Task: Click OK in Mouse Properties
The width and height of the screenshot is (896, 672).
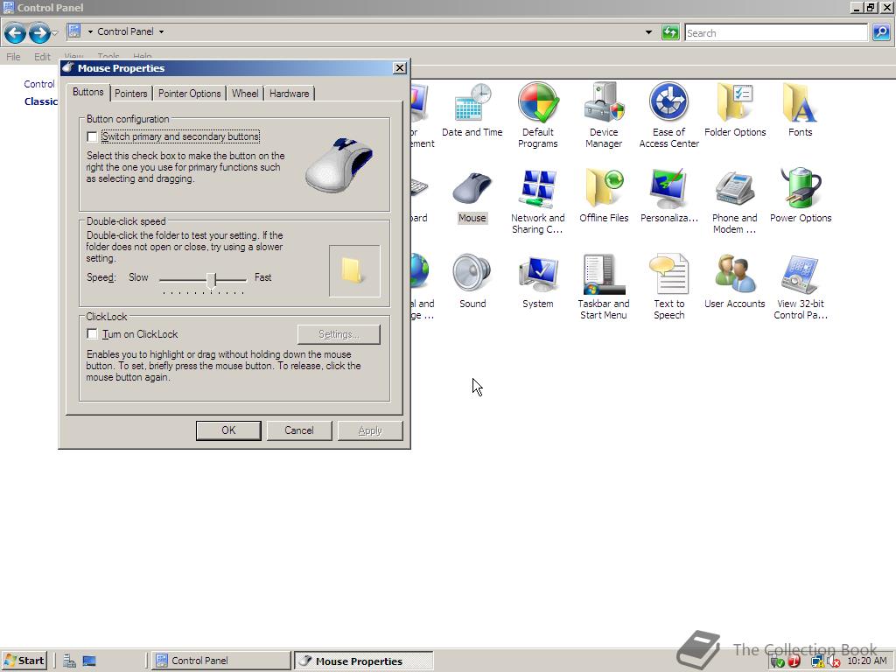Action: [228, 430]
